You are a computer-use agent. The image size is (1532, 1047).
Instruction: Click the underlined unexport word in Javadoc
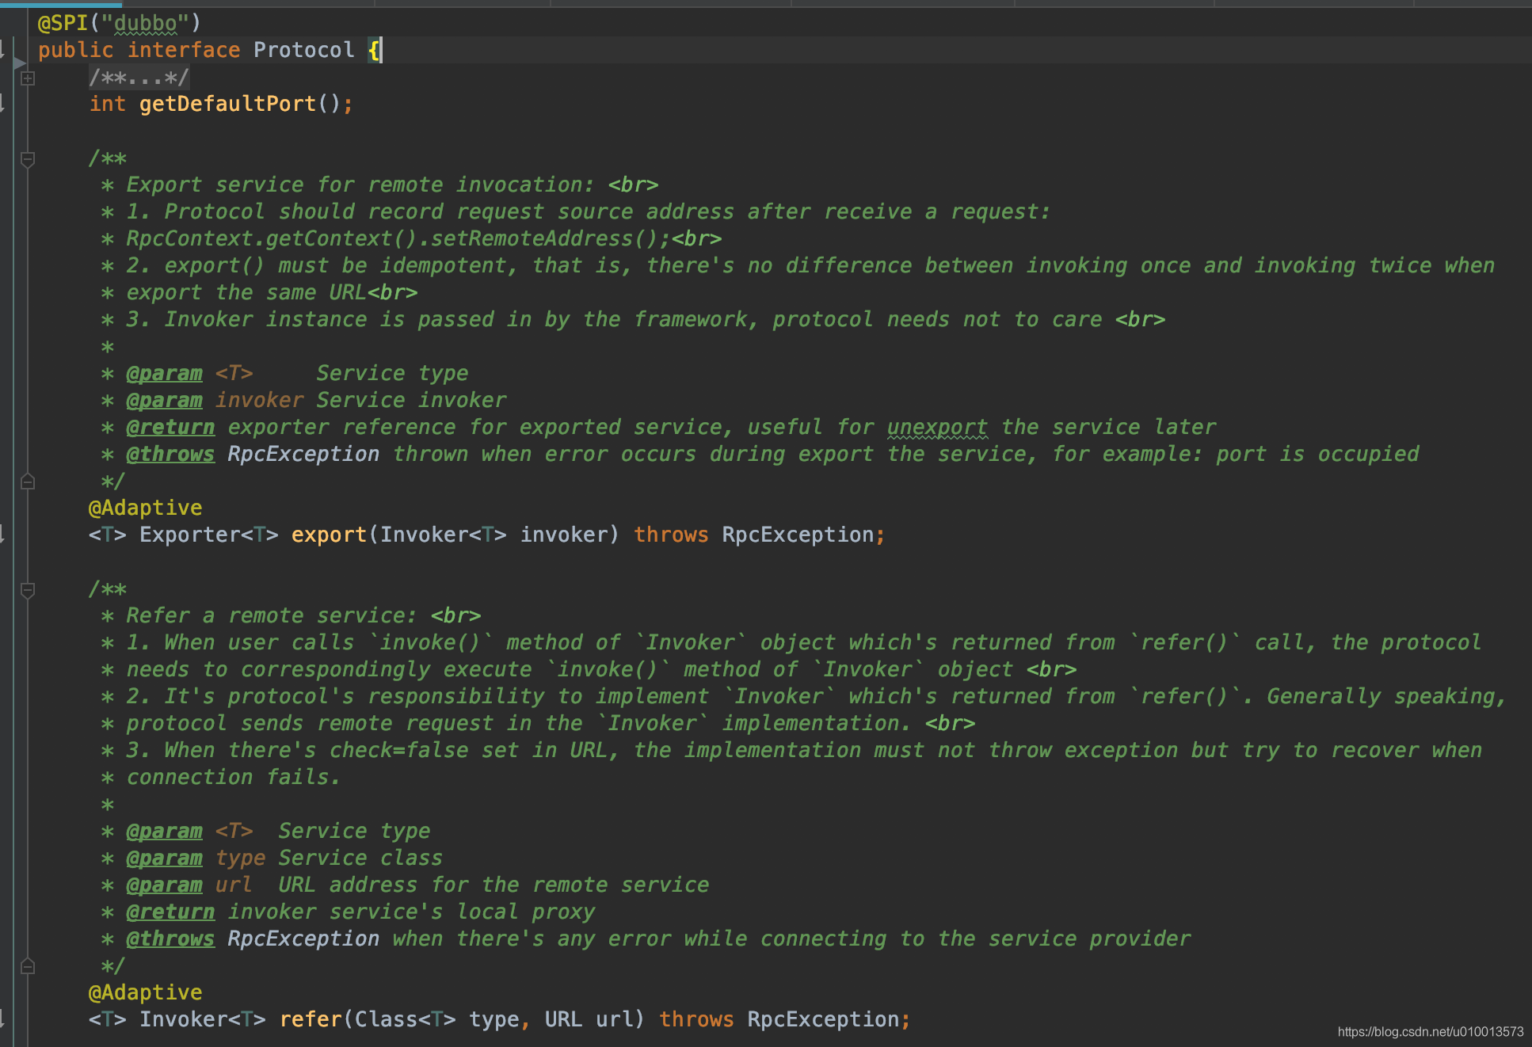(x=937, y=427)
